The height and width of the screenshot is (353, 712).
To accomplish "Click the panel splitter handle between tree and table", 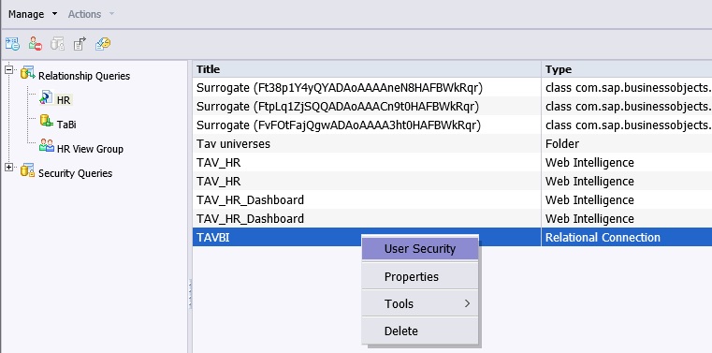I will [190, 294].
